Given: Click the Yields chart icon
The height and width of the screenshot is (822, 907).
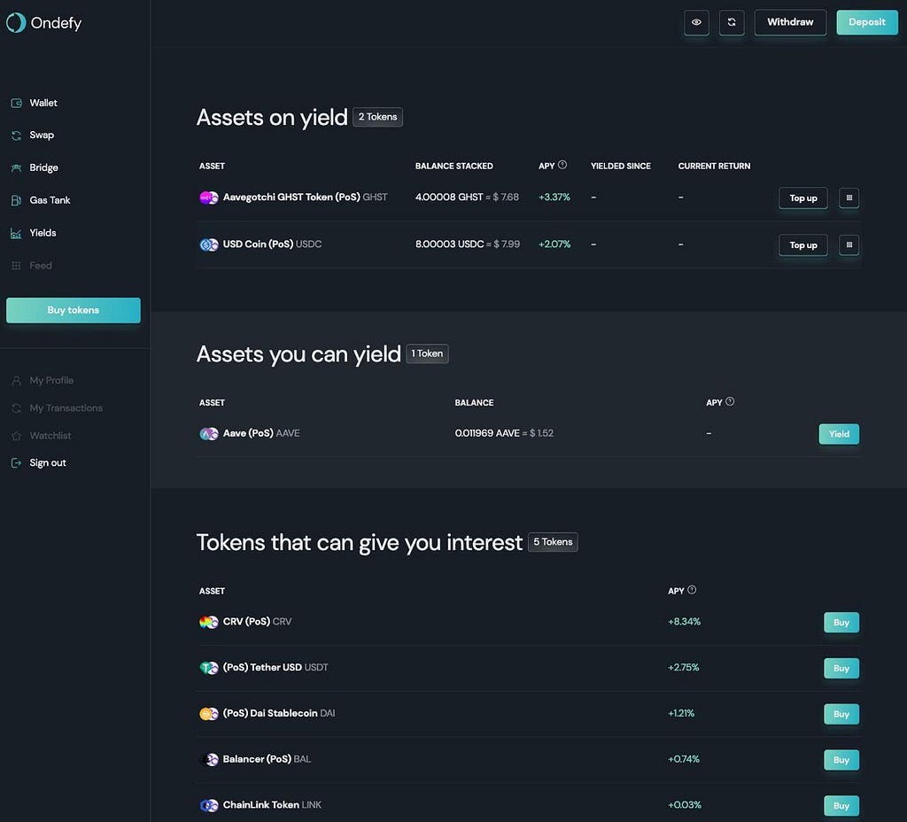Looking at the screenshot, I should 16,233.
